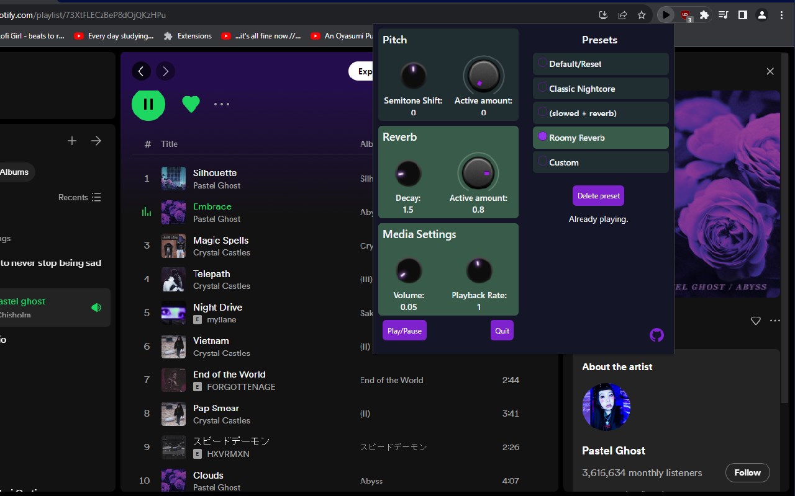Viewport: 795px width, 496px height.
Task: Open Chrome three-dot menu
Action: pos(782,15)
